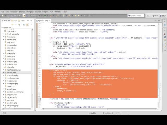Image resolution: width=167 pixels, height=125 pixels.
Task: Open the Refactor menu
Action: point(14,12)
